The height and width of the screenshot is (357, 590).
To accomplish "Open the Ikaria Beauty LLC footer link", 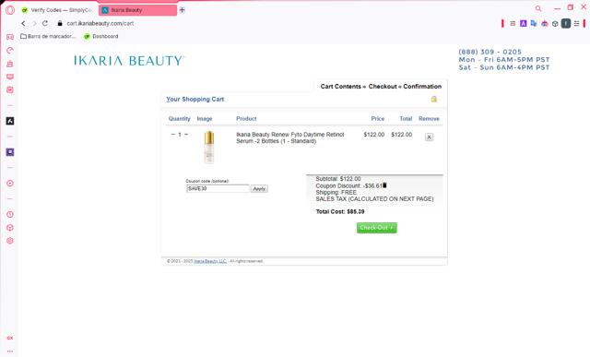I will click(x=210, y=261).
